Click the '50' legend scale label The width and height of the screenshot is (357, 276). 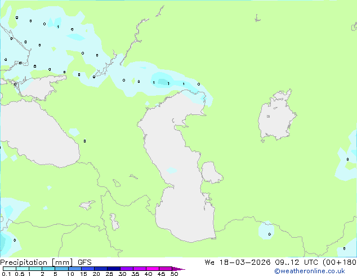click(174, 274)
